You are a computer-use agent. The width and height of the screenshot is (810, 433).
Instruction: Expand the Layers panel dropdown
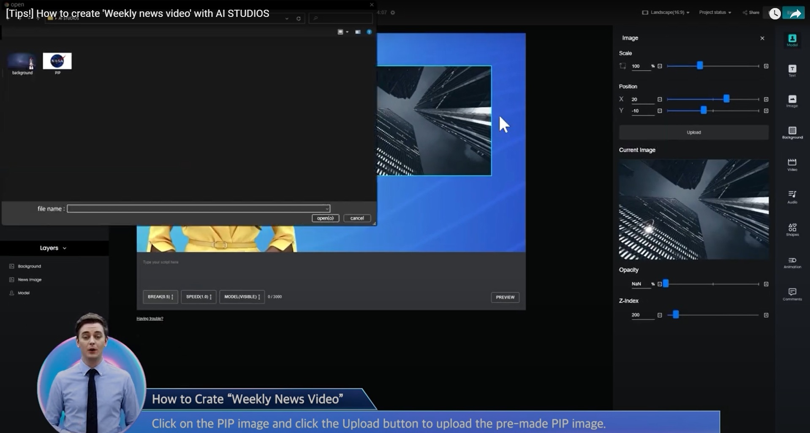click(x=65, y=248)
